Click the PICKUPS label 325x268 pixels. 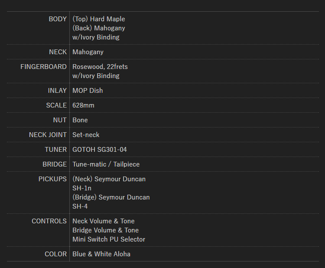point(52,179)
